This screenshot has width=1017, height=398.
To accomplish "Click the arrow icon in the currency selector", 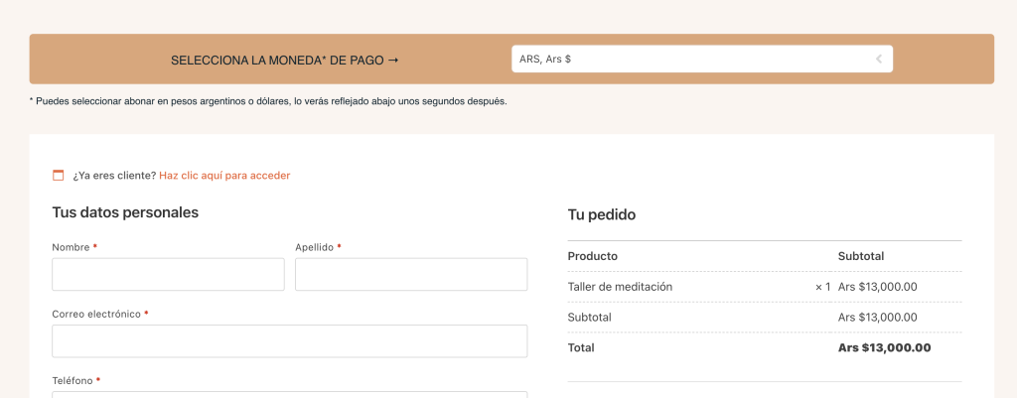I will click(x=878, y=60).
